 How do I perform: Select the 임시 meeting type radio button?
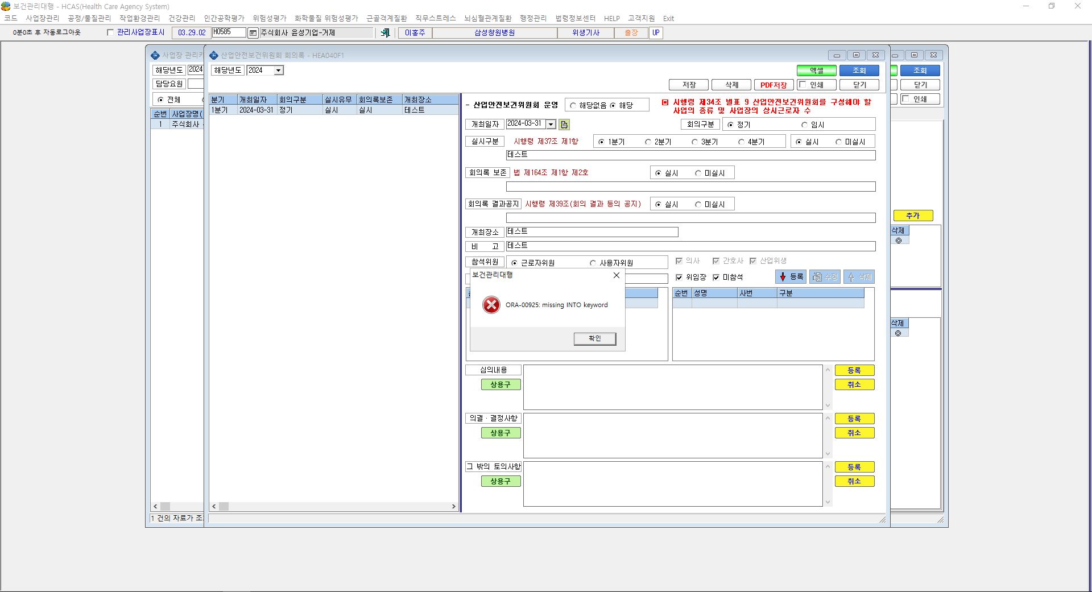tap(804, 125)
